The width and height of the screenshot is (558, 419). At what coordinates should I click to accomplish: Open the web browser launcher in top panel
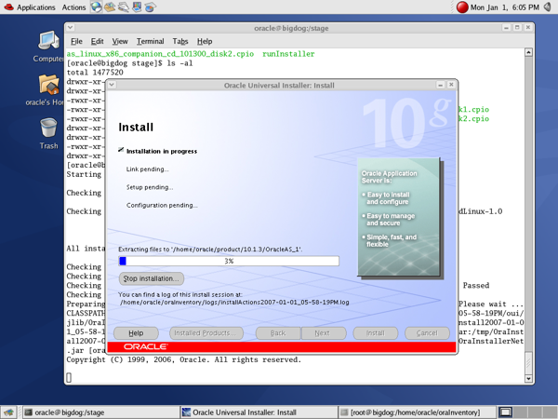[97, 7]
